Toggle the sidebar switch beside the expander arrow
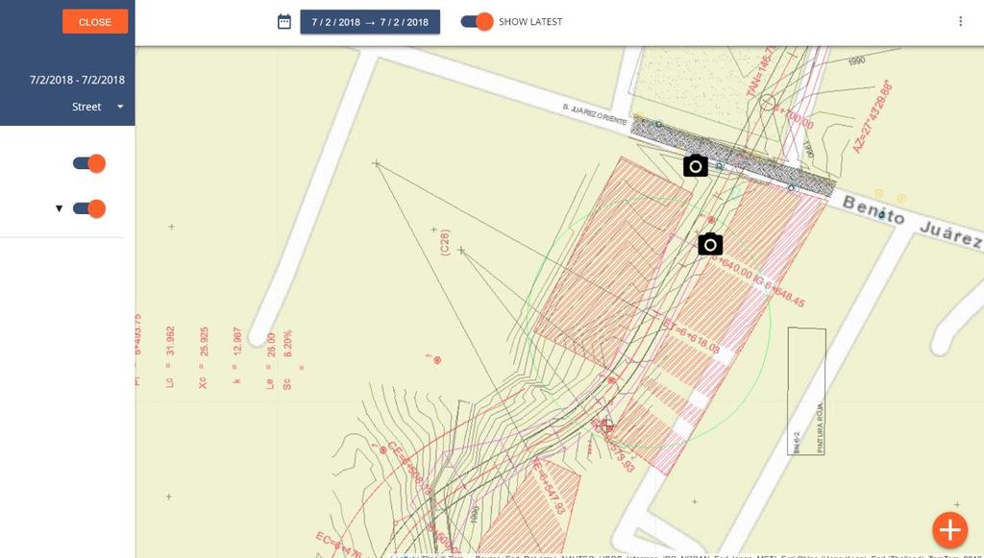The image size is (984, 558). click(x=89, y=208)
